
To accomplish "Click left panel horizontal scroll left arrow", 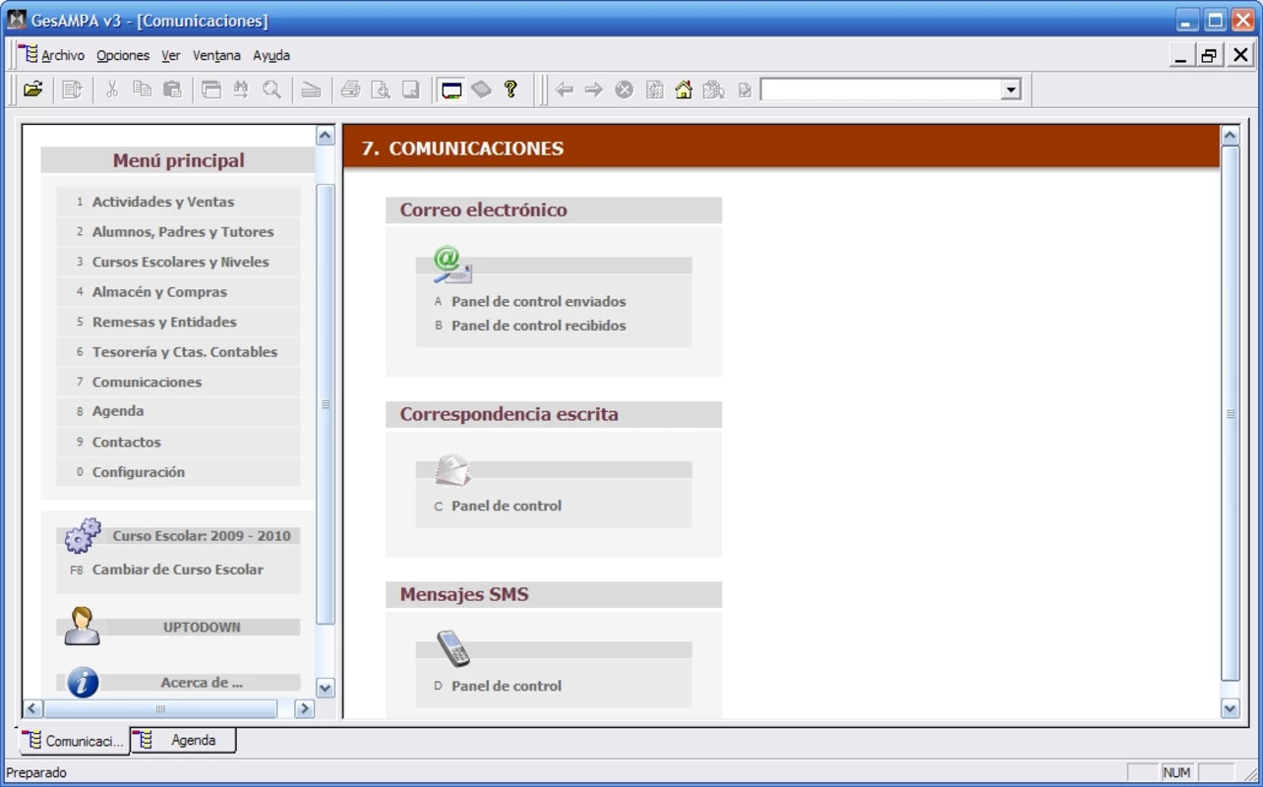I will coord(32,708).
